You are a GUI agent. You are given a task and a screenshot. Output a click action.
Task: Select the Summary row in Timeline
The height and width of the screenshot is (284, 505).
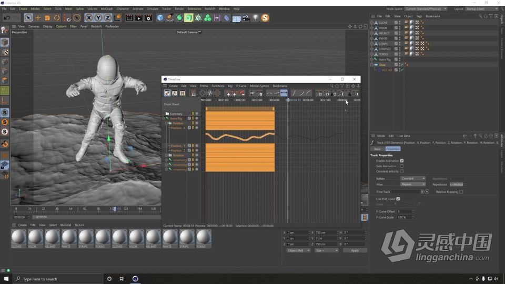[x=176, y=114]
